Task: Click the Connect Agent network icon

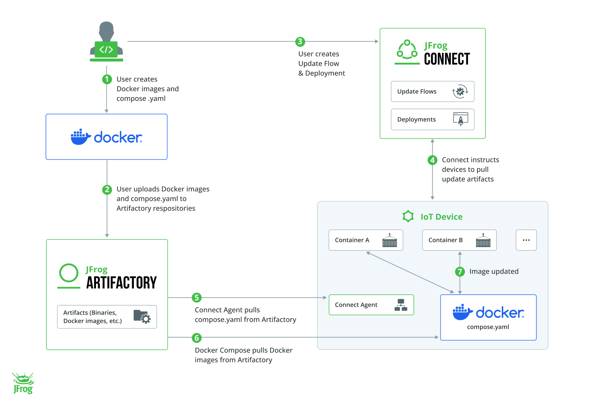Action: [401, 305]
